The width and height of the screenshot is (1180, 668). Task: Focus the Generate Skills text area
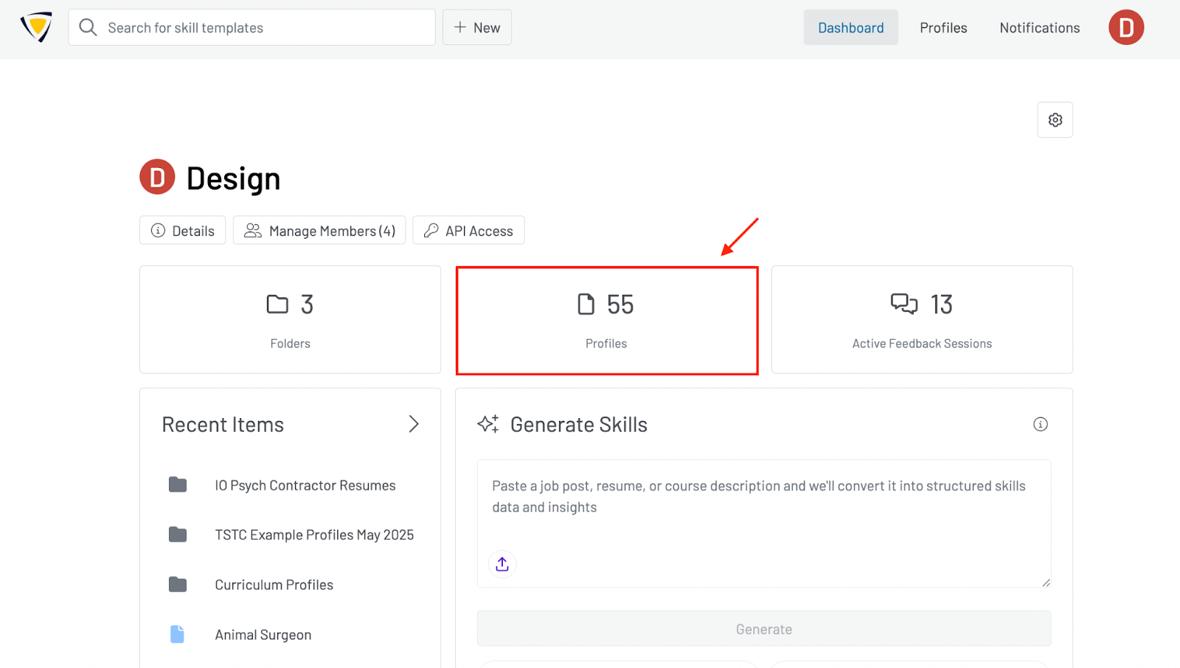[763, 516]
